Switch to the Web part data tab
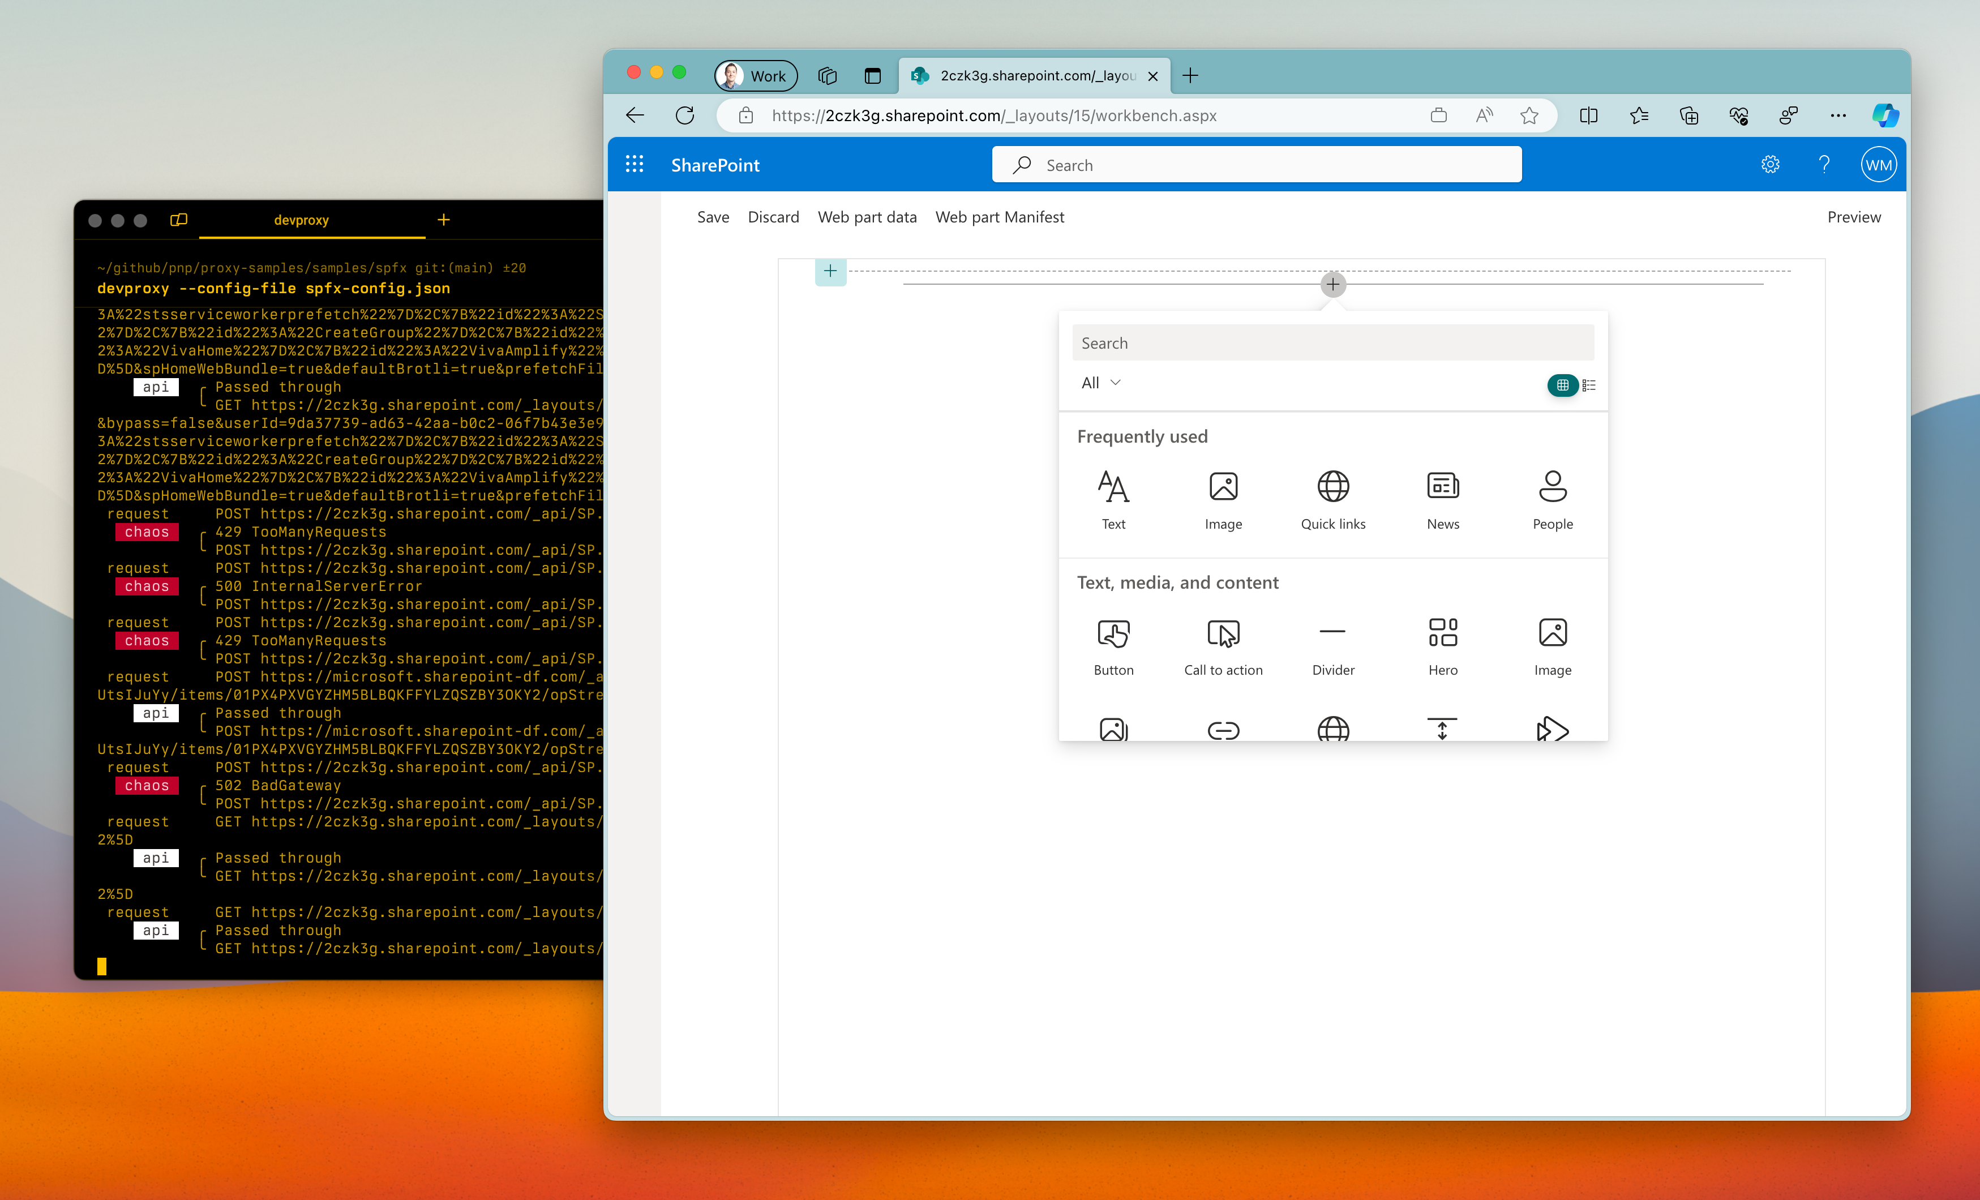Image resolution: width=1980 pixels, height=1200 pixels. [x=867, y=217]
